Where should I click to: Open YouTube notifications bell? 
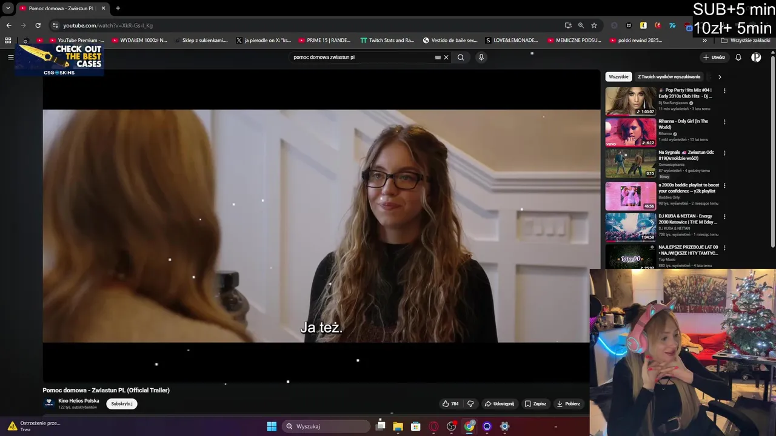coord(738,58)
